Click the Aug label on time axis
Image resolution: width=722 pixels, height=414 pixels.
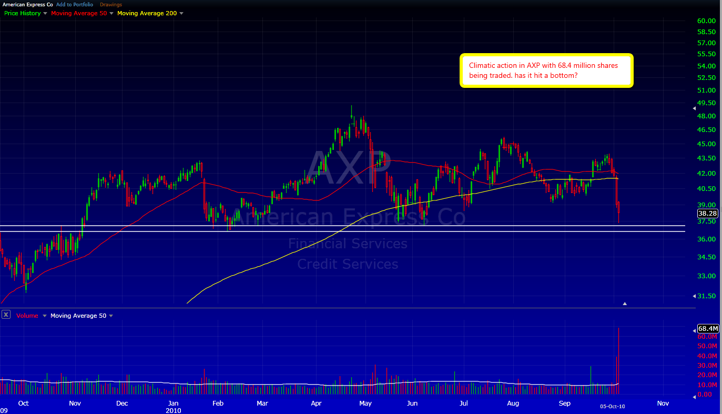coord(513,403)
